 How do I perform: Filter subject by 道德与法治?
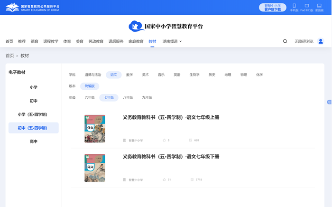[x=93, y=75]
